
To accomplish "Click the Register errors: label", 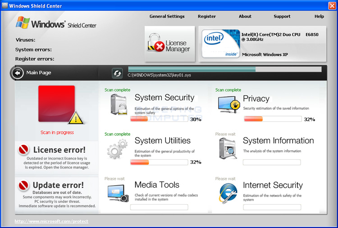I will pyautogui.click(x=35, y=59).
